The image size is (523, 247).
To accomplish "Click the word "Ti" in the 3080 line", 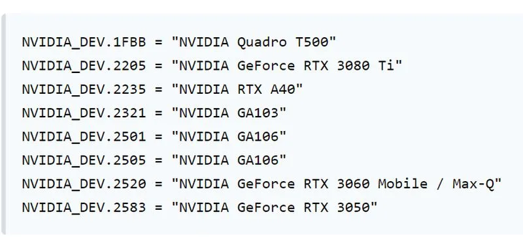I will click(386, 66).
